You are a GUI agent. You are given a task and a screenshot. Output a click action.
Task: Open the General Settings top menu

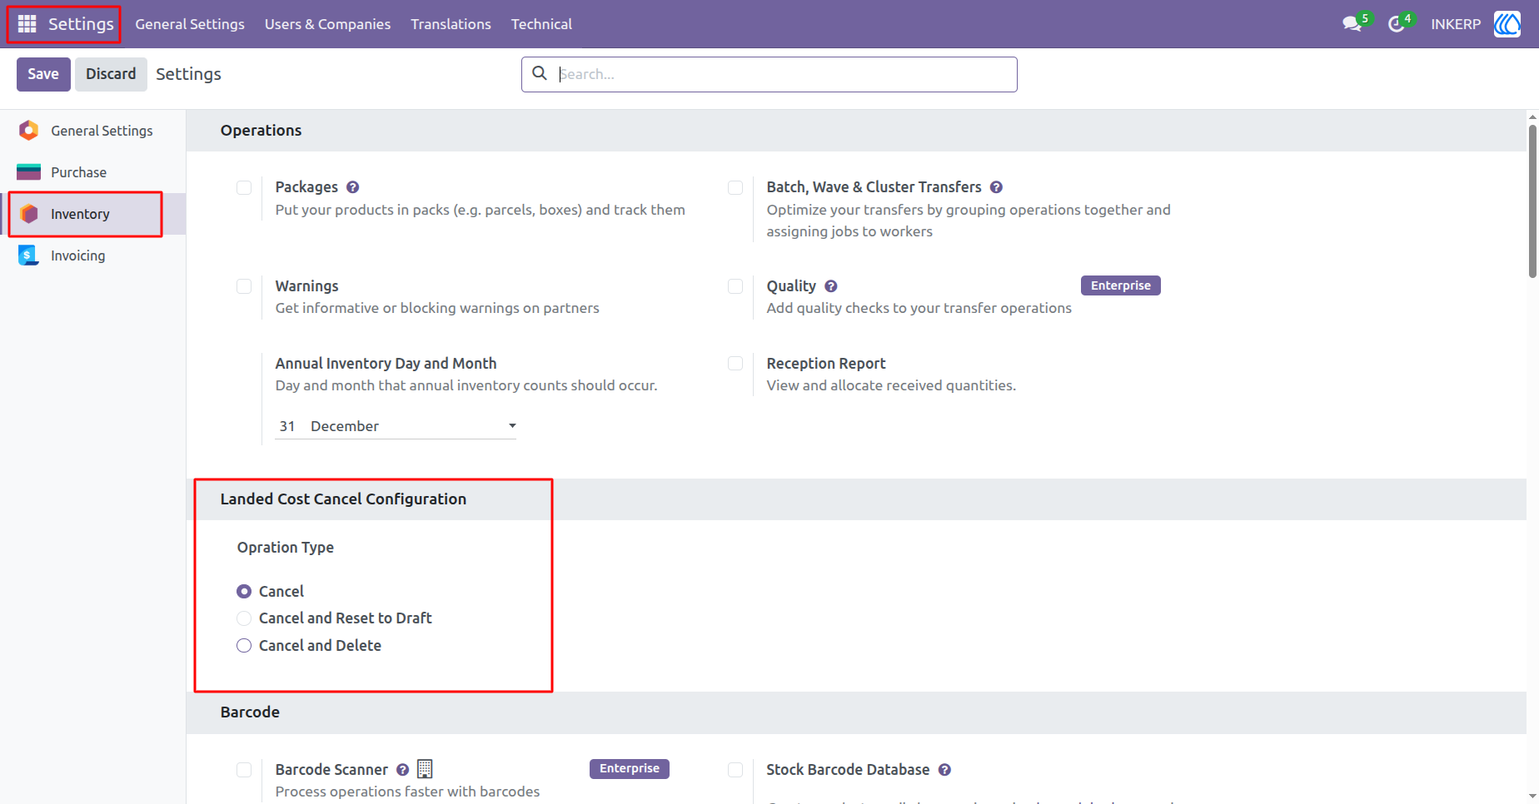coord(190,24)
